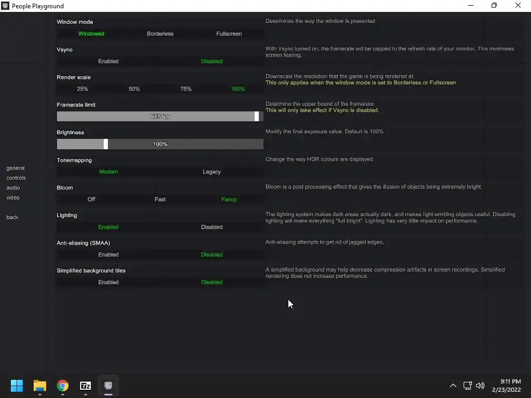Open the audio settings section
Image resolution: width=531 pixels, height=398 pixels.
click(x=13, y=188)
